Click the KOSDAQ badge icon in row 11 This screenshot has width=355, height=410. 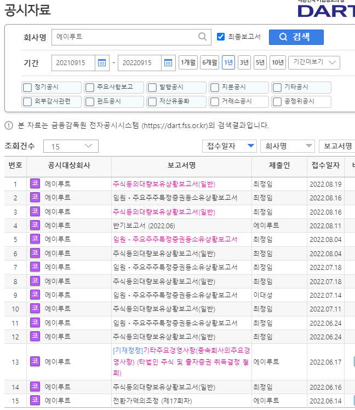(35, 322)
